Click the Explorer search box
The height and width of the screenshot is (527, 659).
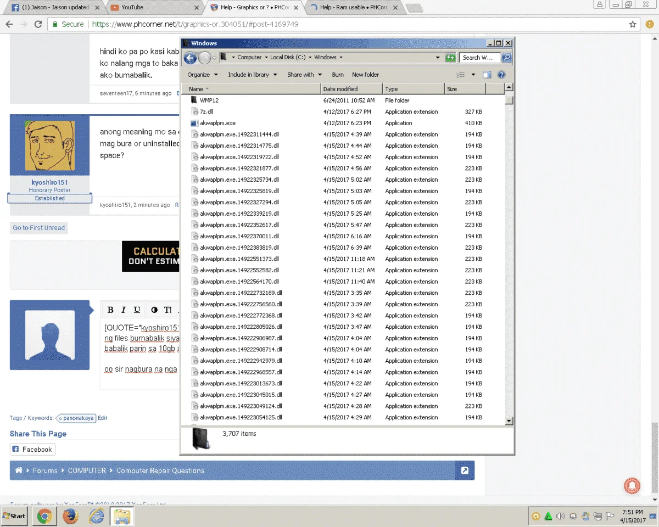coord(481,57)
